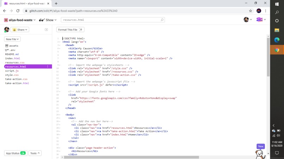
Task: Click the magnifier icon in search field
Action: point(162,20)
